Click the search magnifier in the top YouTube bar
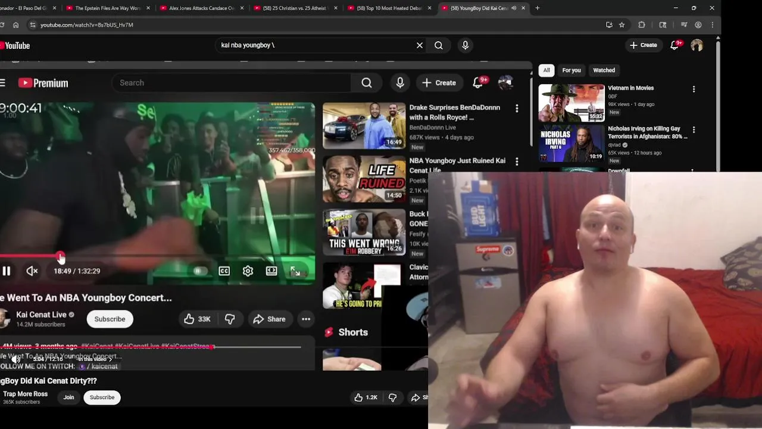 coord(439,45)
